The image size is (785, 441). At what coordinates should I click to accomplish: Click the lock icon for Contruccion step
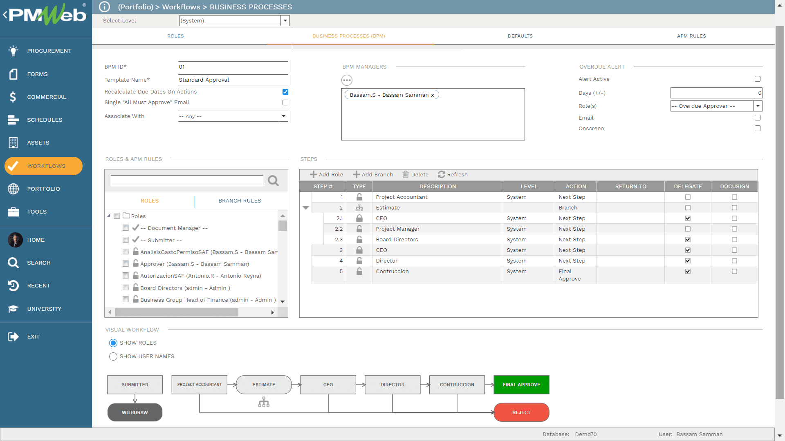click(359, 271)
